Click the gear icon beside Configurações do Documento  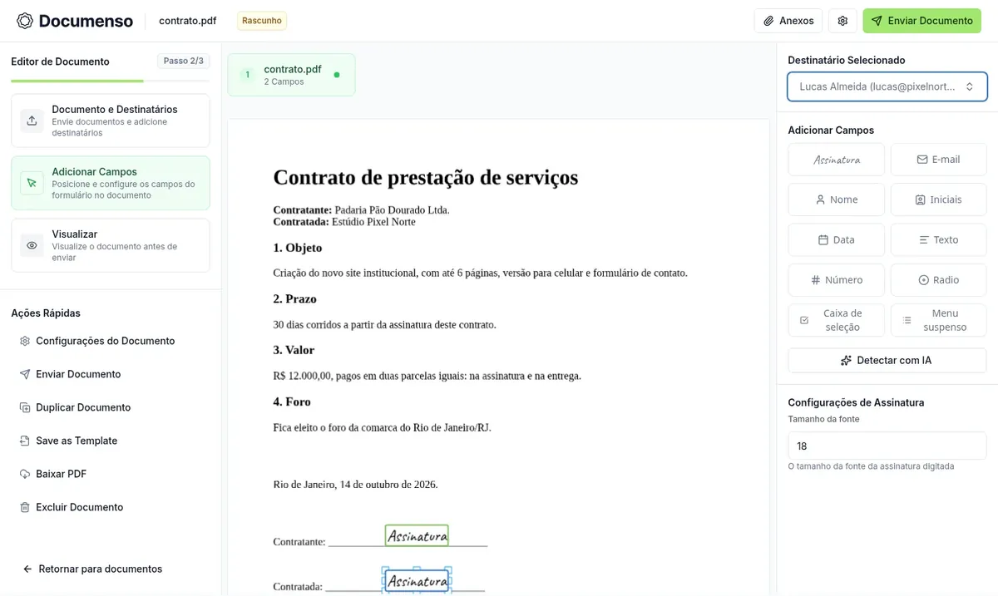[25, 341]
